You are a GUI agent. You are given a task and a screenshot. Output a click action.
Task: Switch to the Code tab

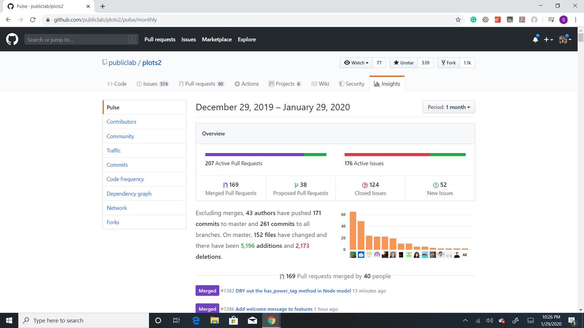(x=117, y=84)
